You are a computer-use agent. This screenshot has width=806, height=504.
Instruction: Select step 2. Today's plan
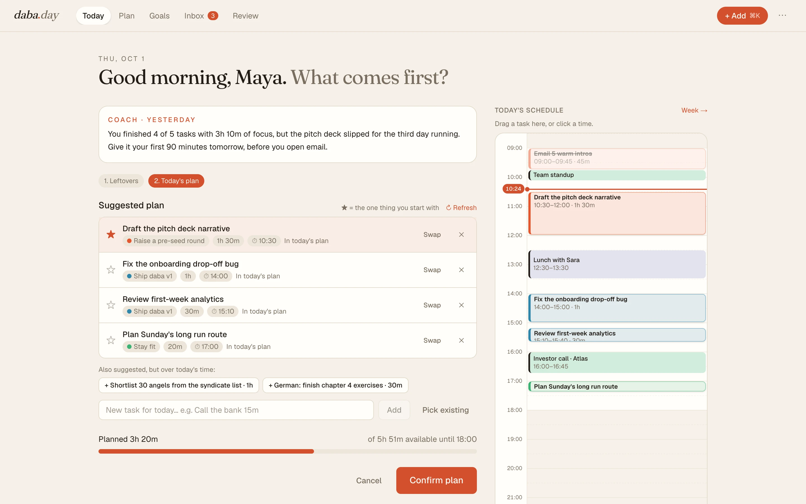click(x=176, y=181)
